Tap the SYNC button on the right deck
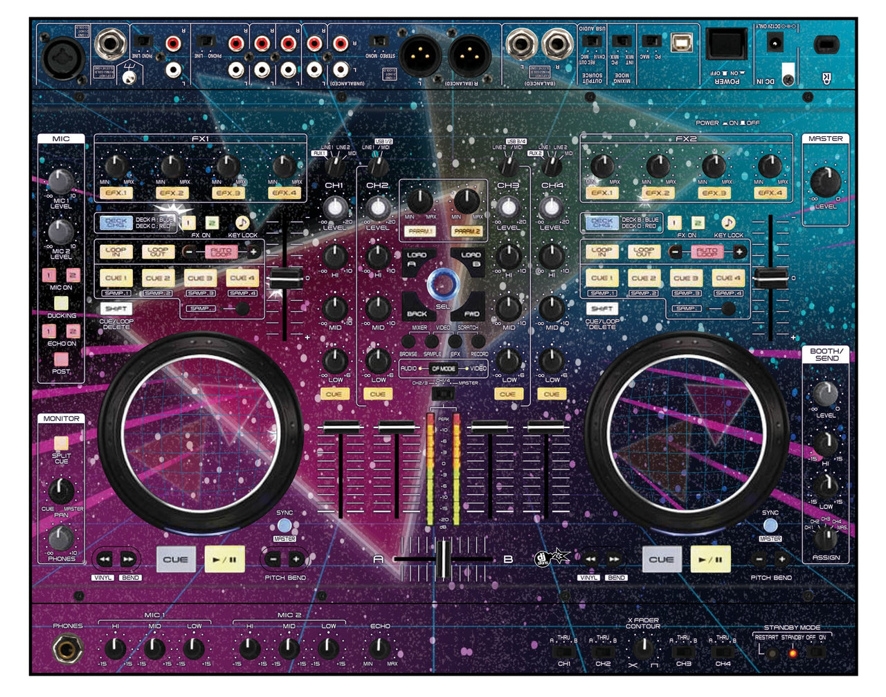 770,524
